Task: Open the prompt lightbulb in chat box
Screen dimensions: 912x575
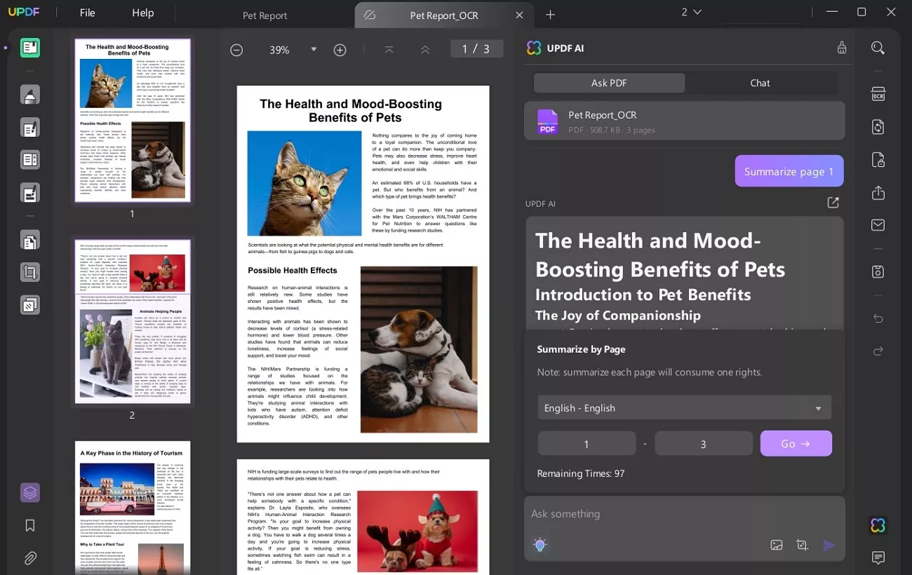Action: 539,545
